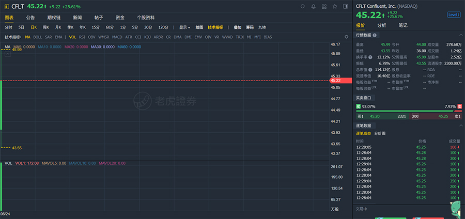Toggle the KDJ sub-indicator
465x219 pixels.
click(147, 37)
